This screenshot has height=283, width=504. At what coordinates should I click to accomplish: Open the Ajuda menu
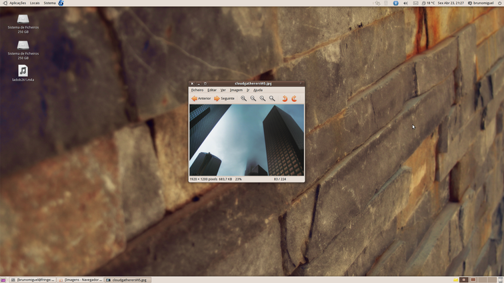(x=258, y=90)
